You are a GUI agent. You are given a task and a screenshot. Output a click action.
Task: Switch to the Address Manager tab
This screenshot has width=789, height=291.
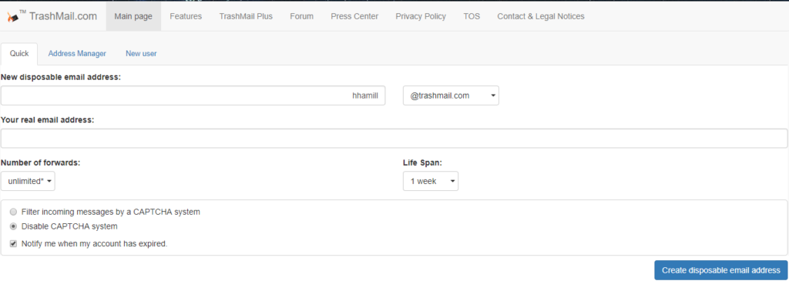[77, 53]
